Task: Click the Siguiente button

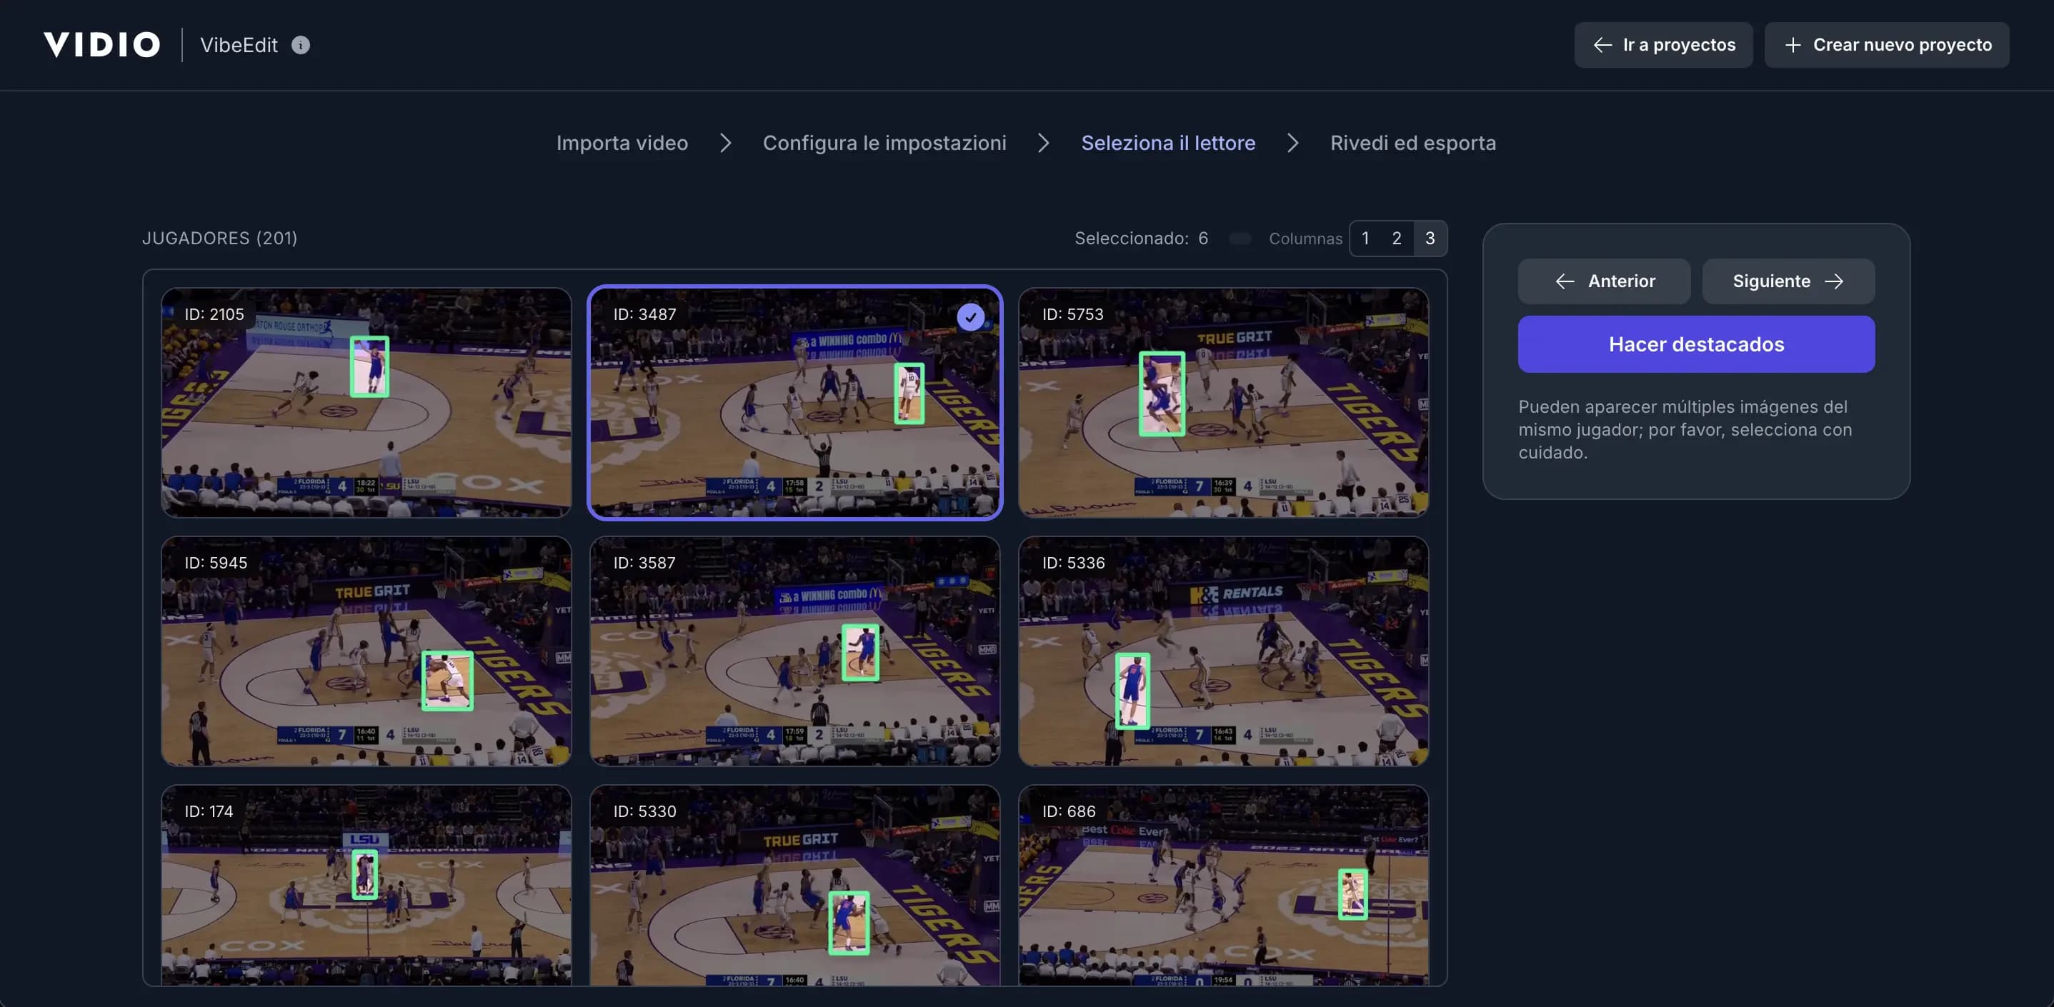Action: pyautogui.click(x=1788, y=281)
